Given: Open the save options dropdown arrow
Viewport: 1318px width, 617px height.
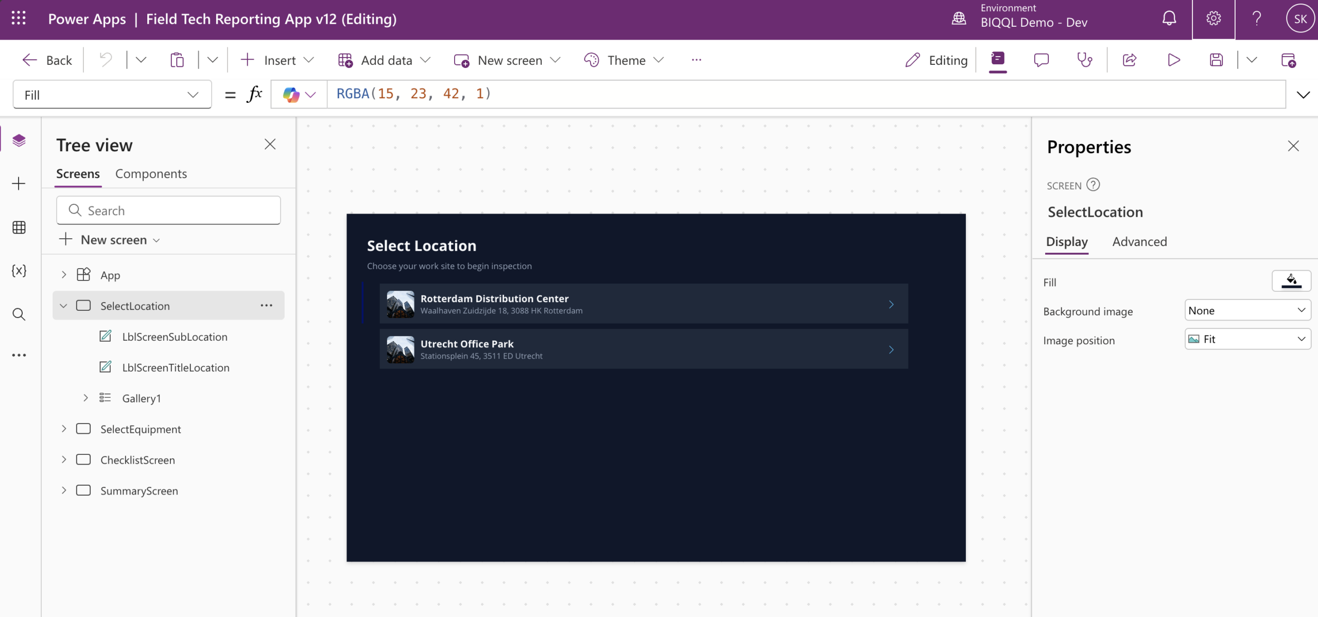Looking at the screenshot, I should pyautogui.click(x=1252, y=60).
